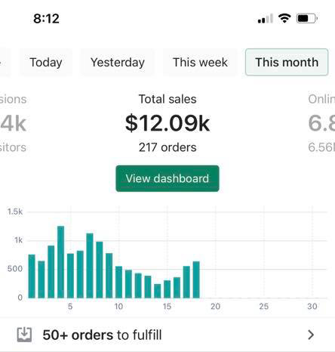This screenshot has width=335, height=352.
Task: Open the chevron arrow beside orders to fulfill
Action: (311, 335)
